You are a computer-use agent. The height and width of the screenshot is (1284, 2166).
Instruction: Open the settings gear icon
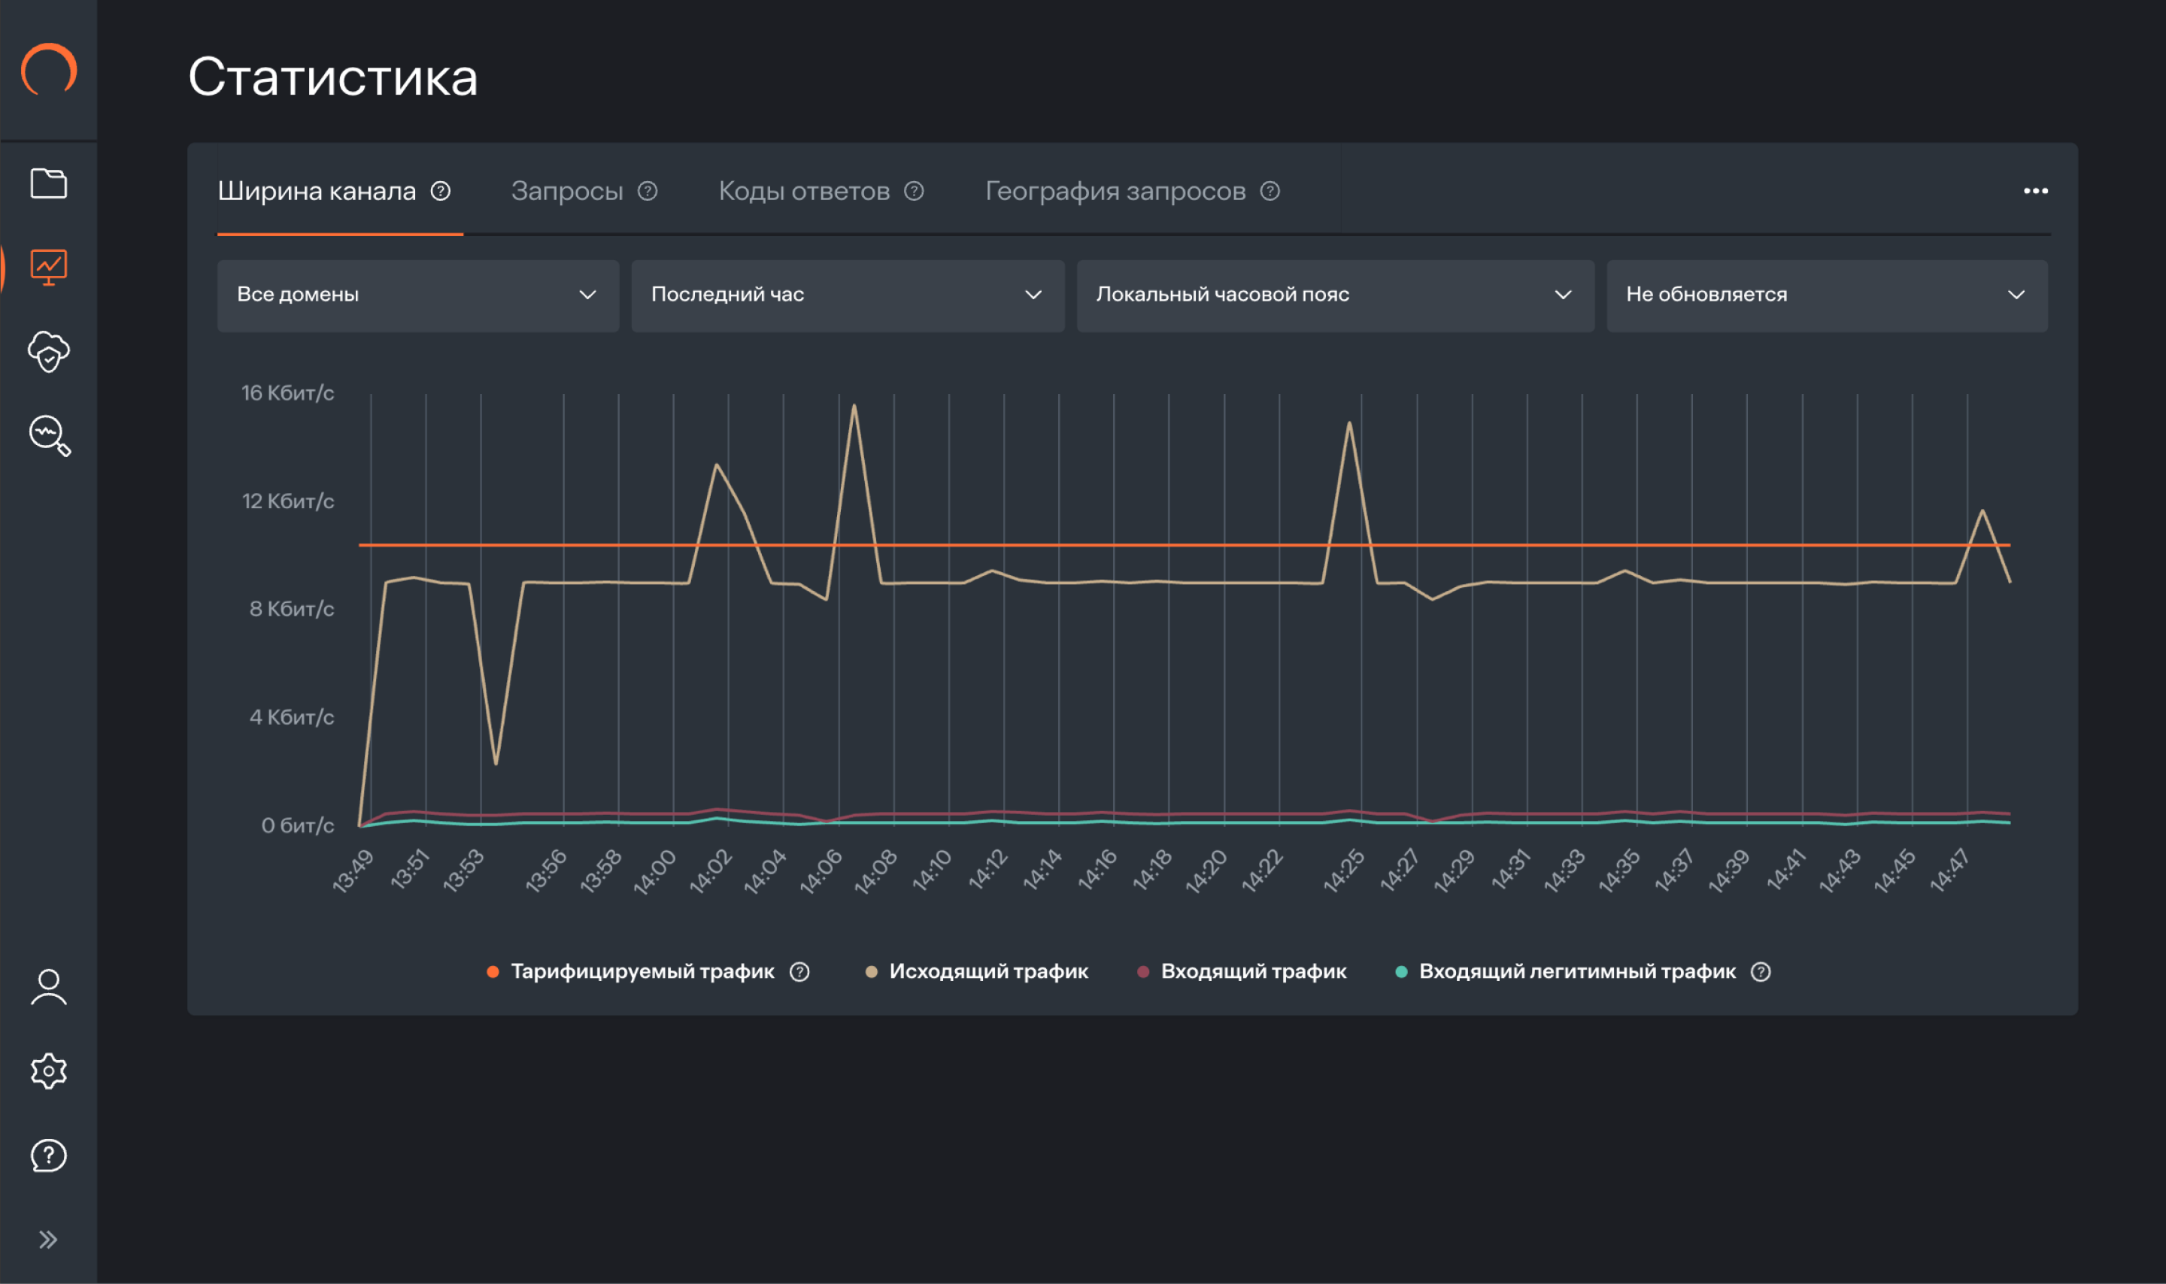48,1071
